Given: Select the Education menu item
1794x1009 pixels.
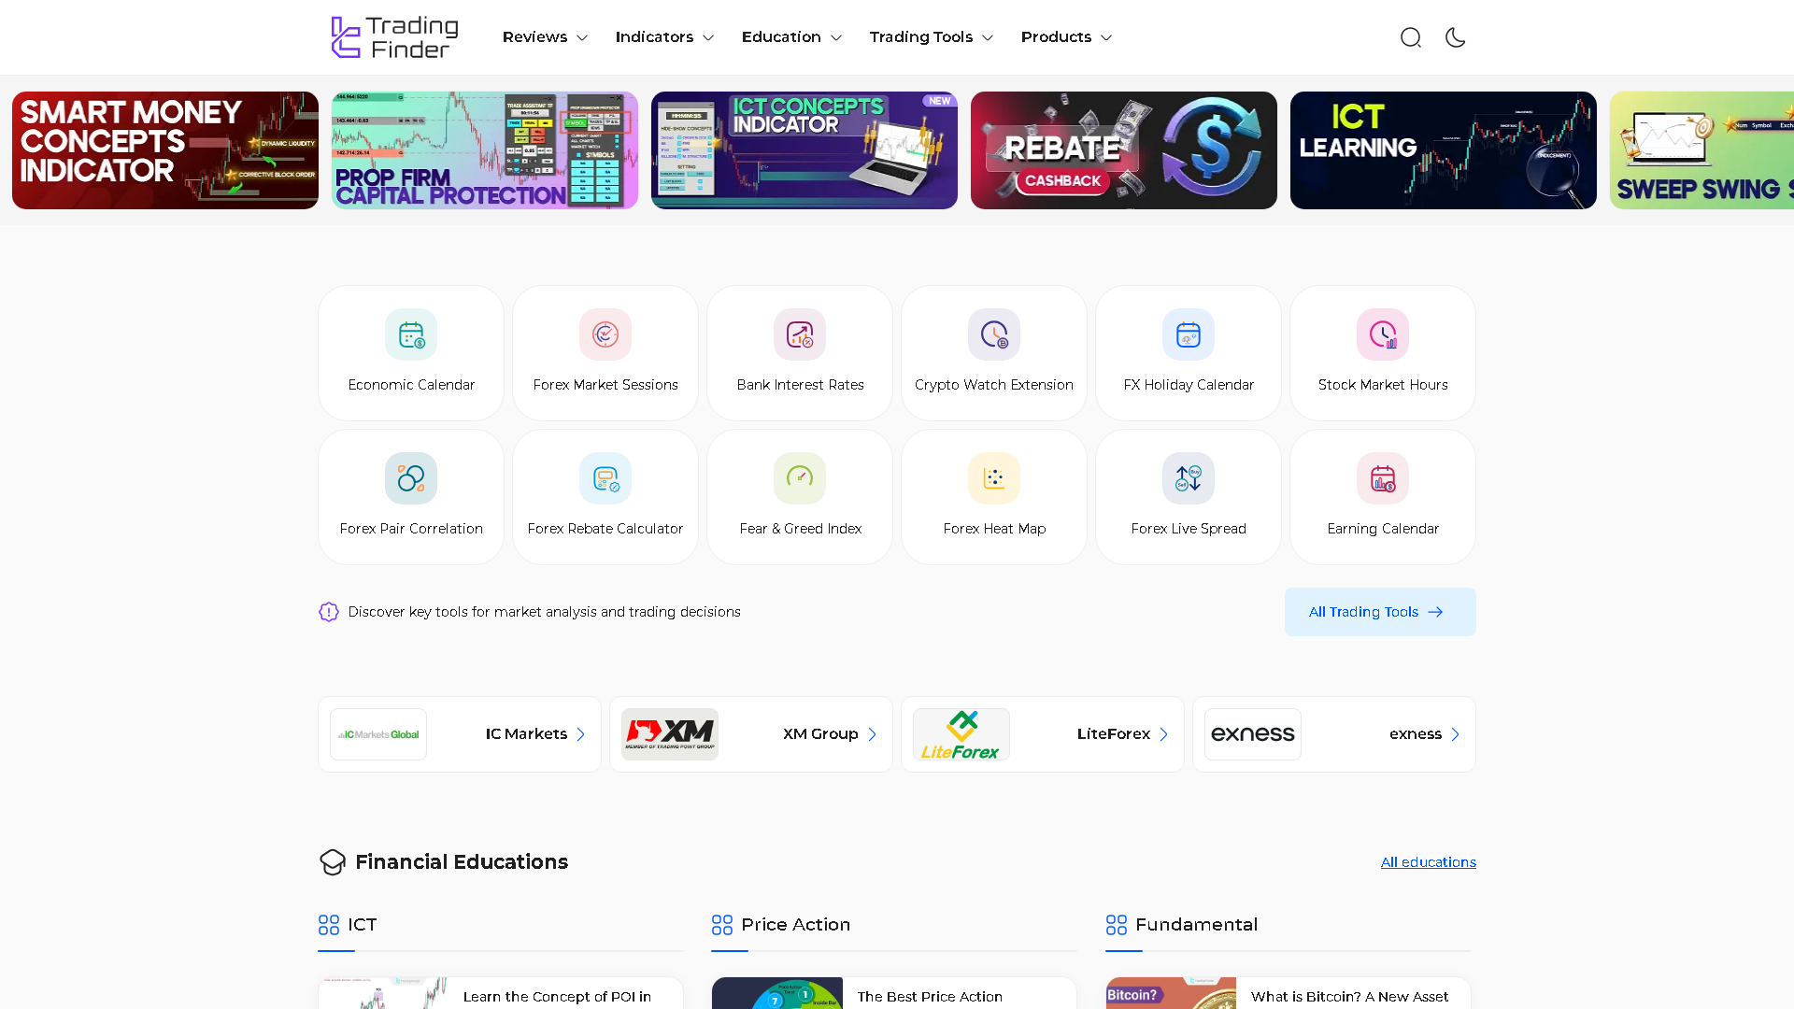Looking at the screenshot, I should [x=790, y=37].
